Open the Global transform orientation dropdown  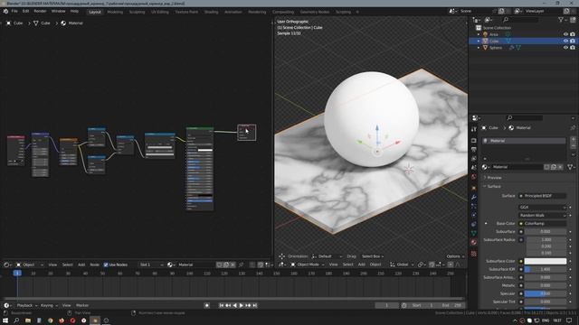click(402, 265)
